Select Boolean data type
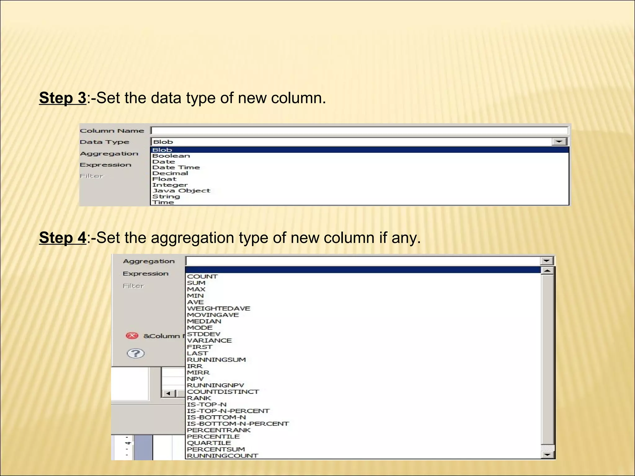 point(360,156)
